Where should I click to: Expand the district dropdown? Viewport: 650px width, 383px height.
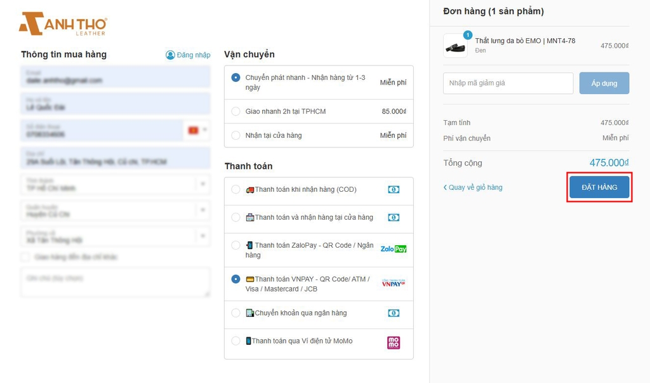tap(202, 210)
